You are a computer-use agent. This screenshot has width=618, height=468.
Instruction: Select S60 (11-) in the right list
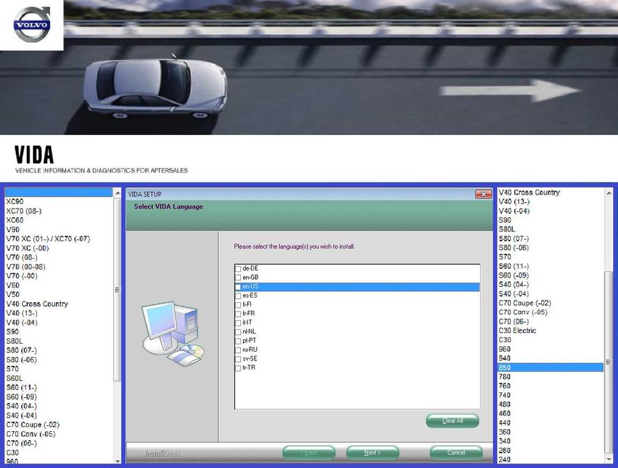click(x=550, y=266)
